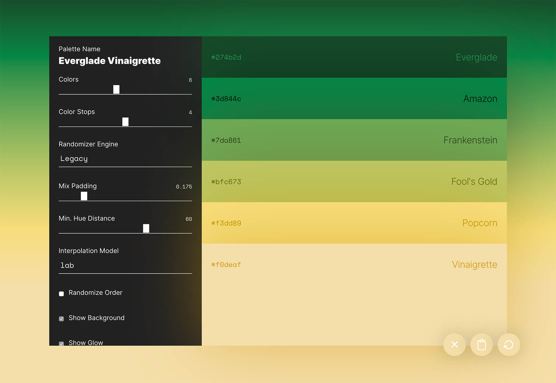Click the Mix Padding slider handle
The height and width of the screenshot is (383, 556).
point(84,196)
